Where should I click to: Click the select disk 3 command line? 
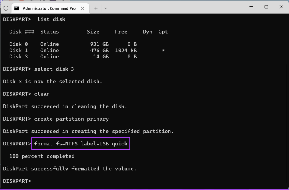[54, 69]
